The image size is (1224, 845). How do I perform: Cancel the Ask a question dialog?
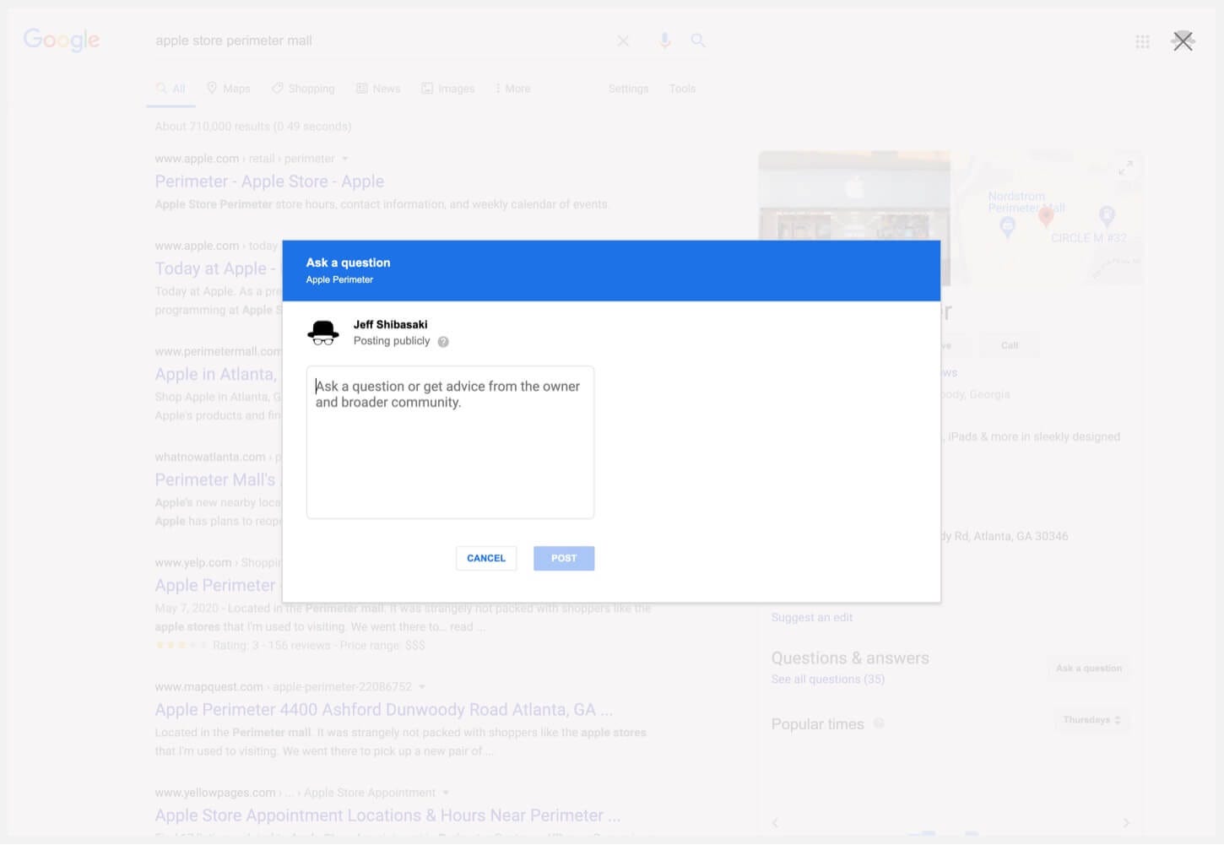coord(486,558)
